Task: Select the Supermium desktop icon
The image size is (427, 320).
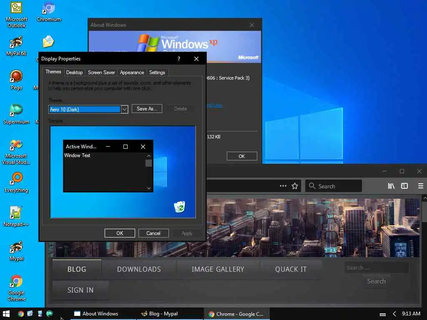Action: [16, 114]
